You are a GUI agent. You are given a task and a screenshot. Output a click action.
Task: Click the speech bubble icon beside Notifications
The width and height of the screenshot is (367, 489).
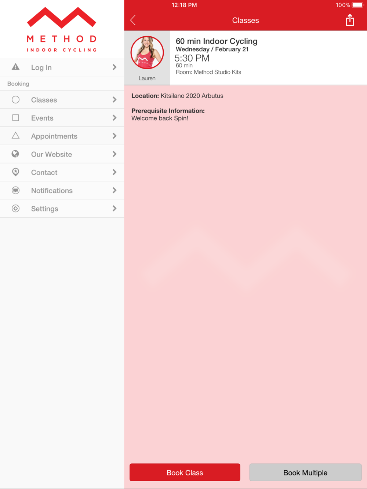coord(15,190)
